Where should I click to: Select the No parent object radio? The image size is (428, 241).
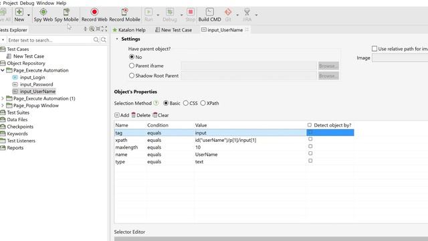tap(132, 57)
